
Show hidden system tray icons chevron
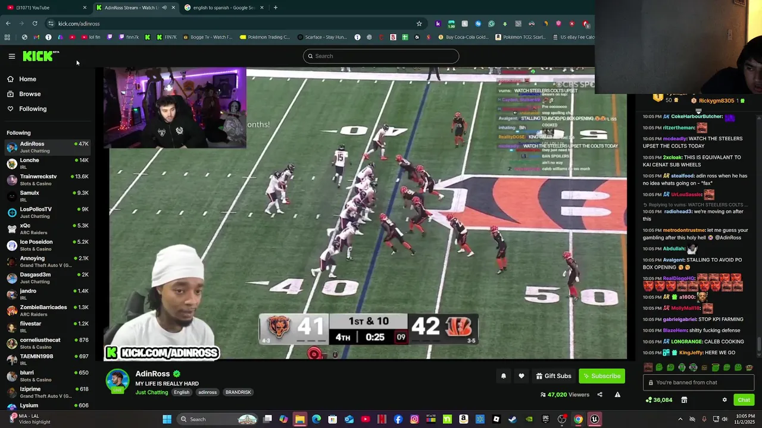click(x=680, y=419)
